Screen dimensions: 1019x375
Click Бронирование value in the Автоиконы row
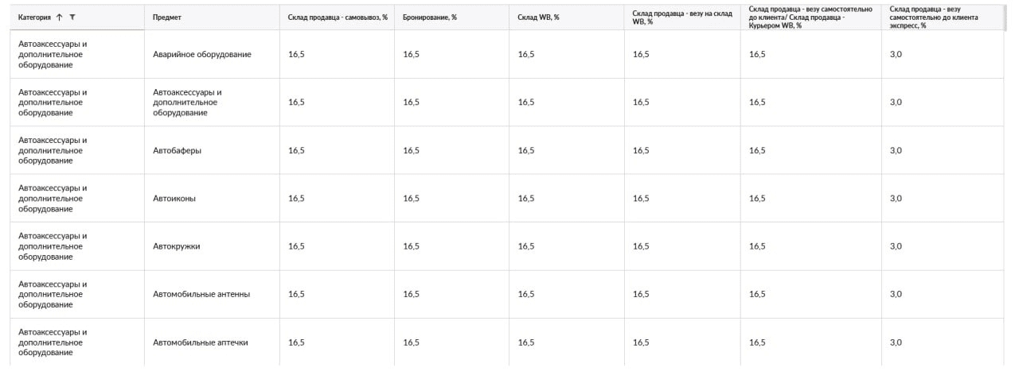tap(412, 199)
